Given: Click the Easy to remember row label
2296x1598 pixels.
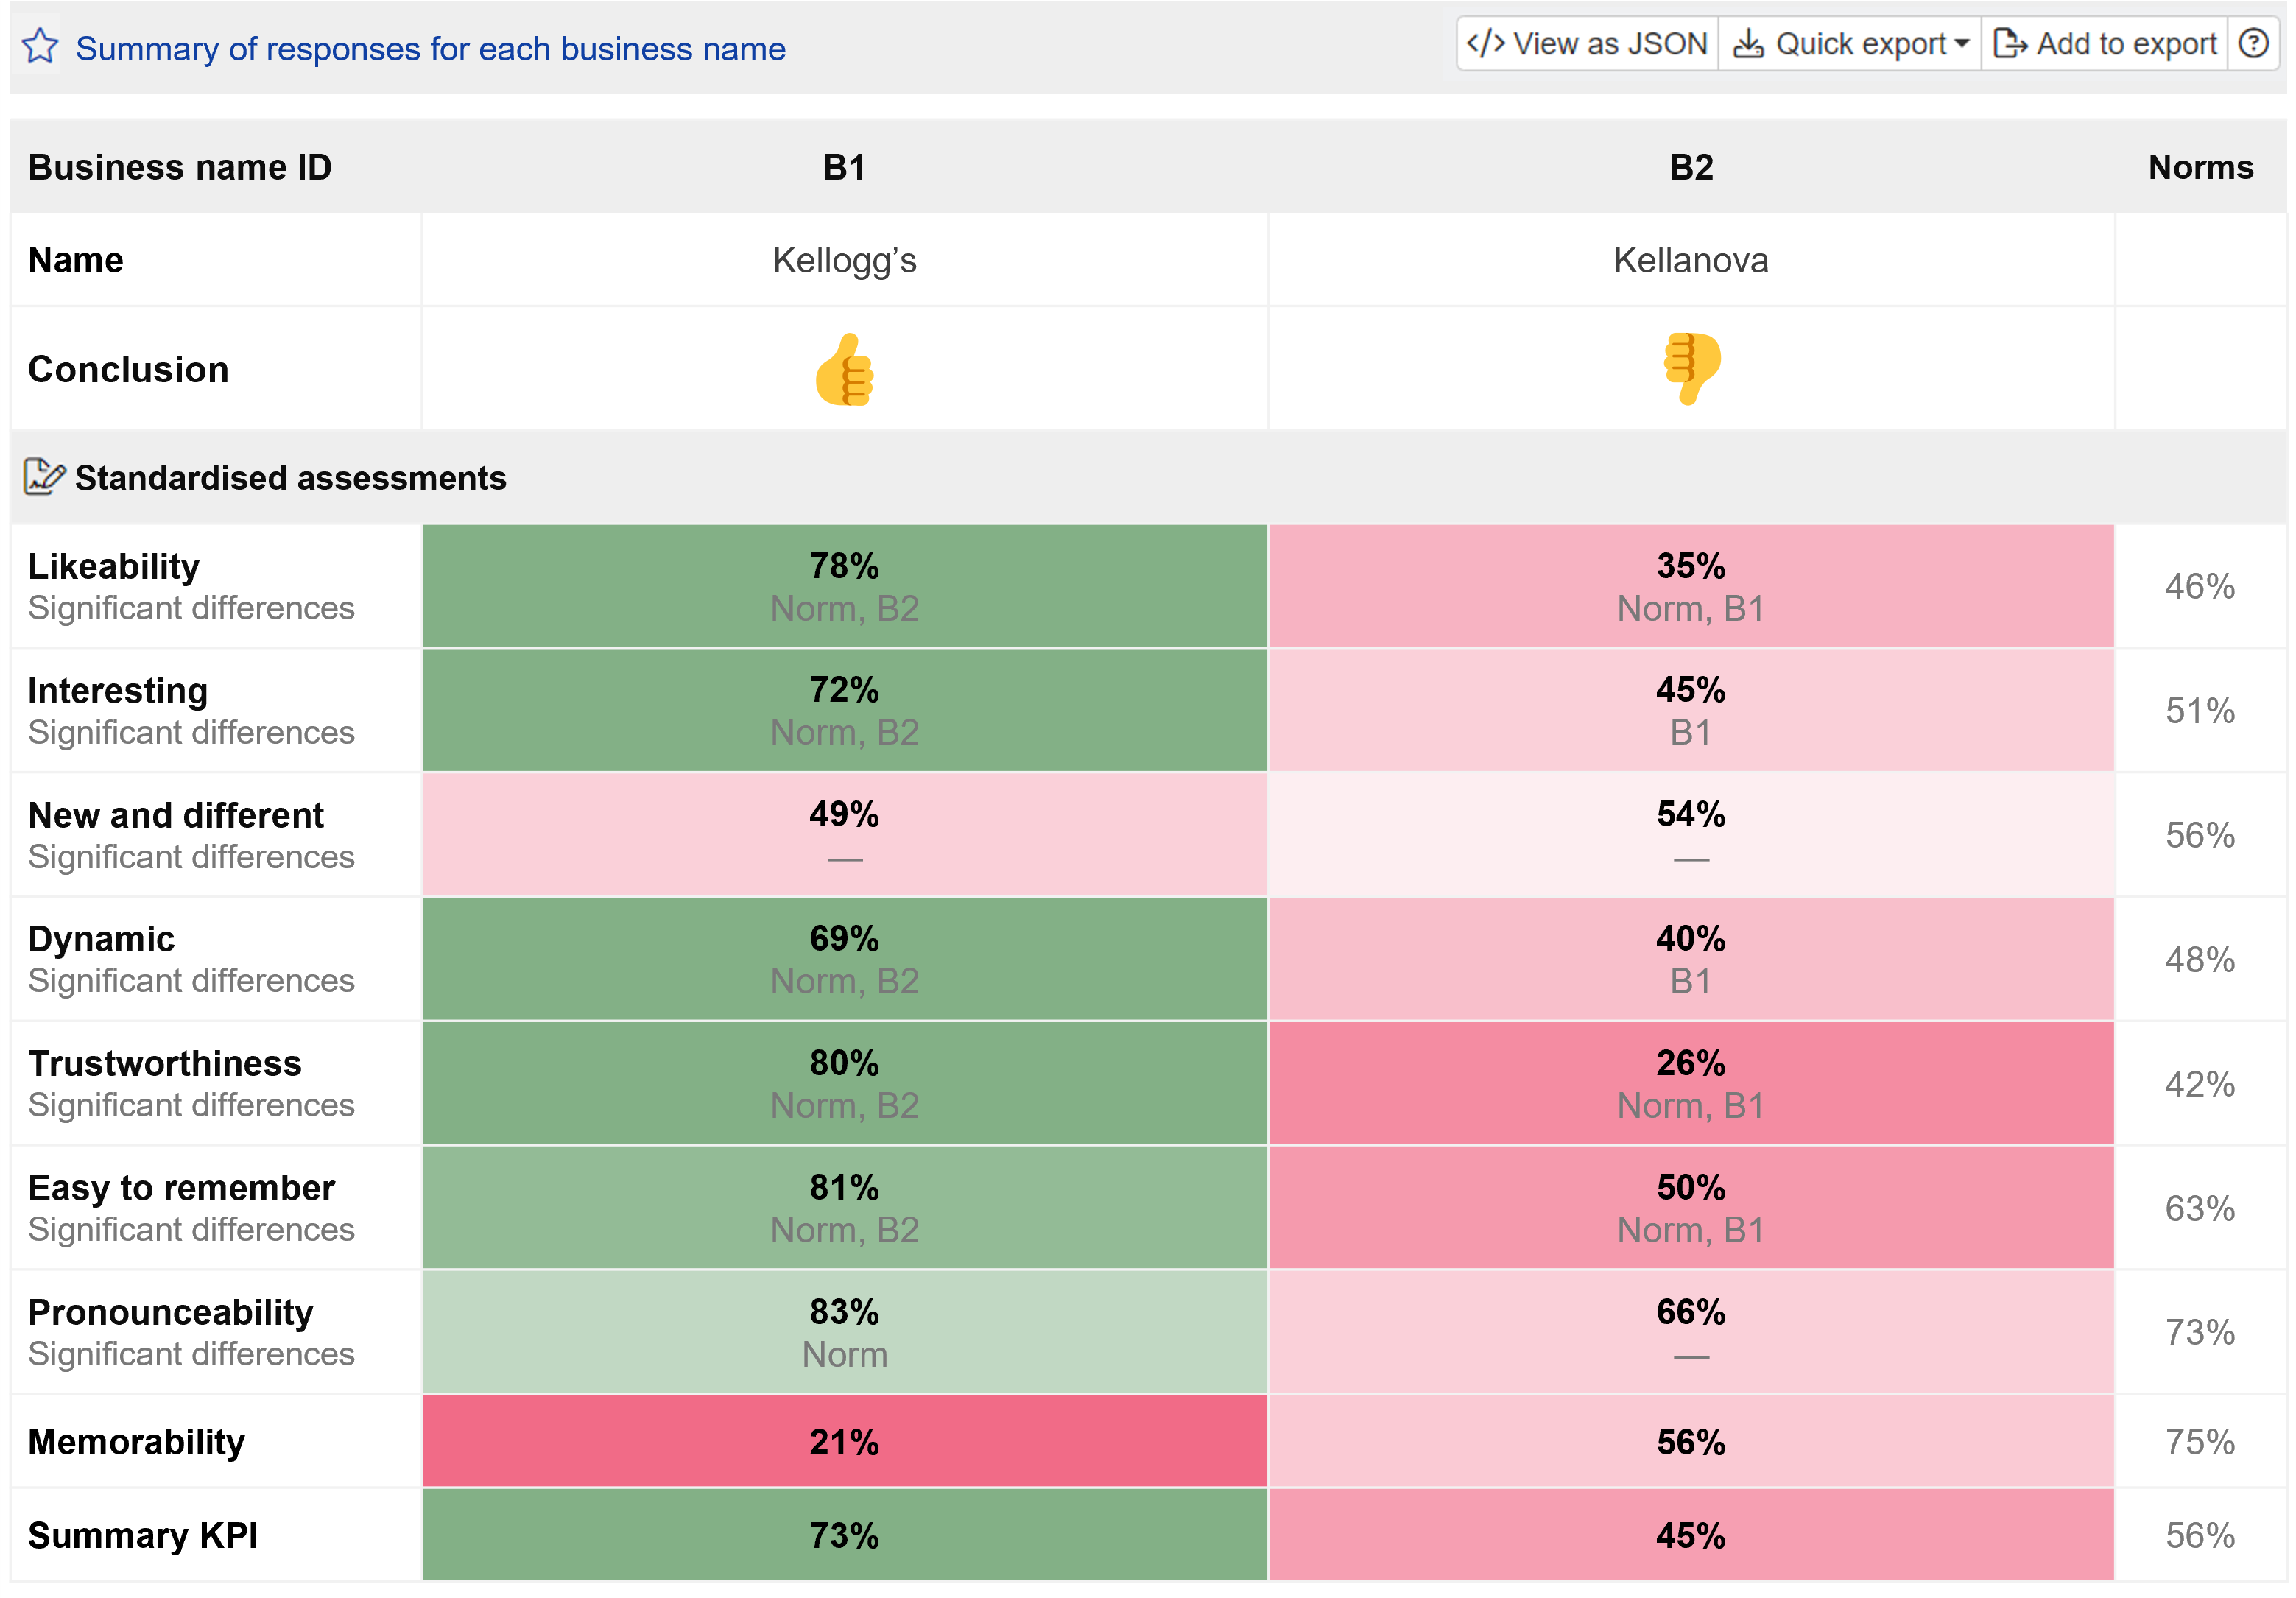Looking at the screenshot, I should point(181,1188).
